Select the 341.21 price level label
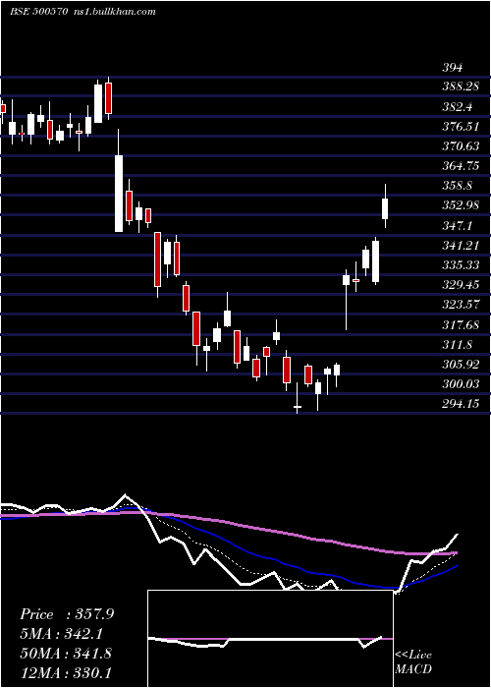 [x=461, y=246]
